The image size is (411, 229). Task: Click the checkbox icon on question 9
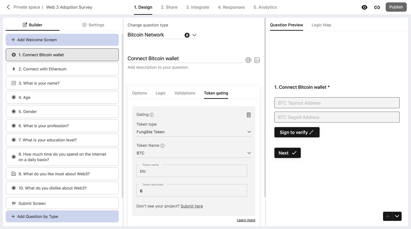pyautogui.click(x=13, y=174)
